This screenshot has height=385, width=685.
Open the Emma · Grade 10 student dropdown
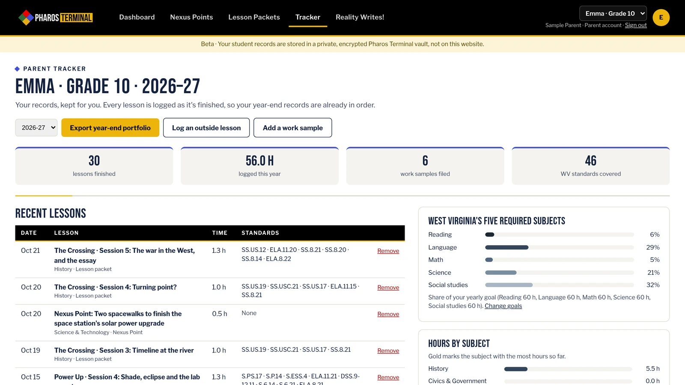pyautogui.click(x=613, y=13)
